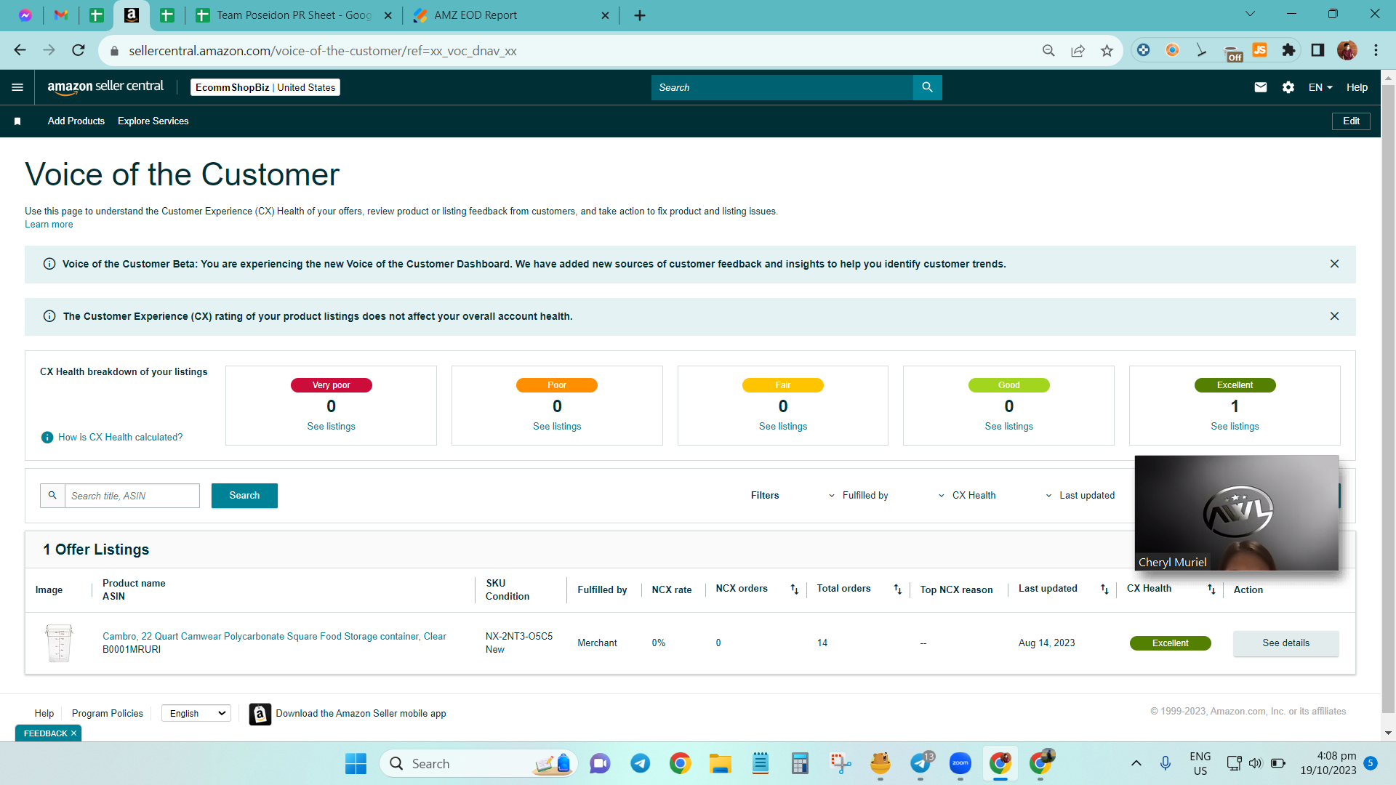Dismiss the Voice of the Customer Beta banner
This screenshot has width=1396, height=785.
coord(1334,264)
